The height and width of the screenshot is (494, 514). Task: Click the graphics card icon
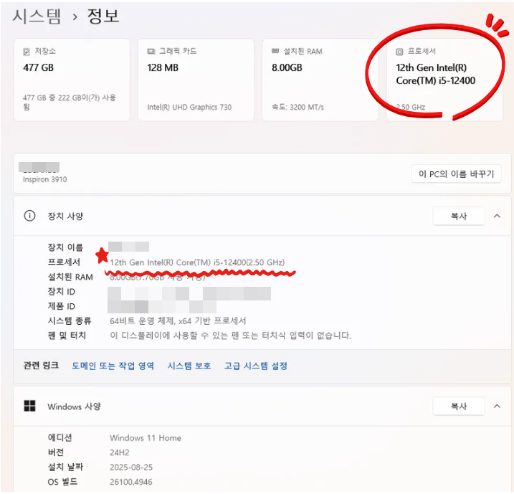coord(151,52)
